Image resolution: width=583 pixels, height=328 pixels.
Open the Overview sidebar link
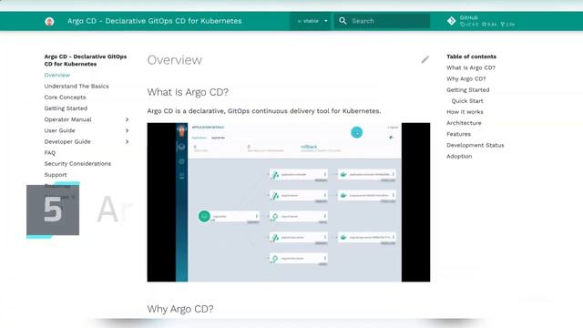56,75
